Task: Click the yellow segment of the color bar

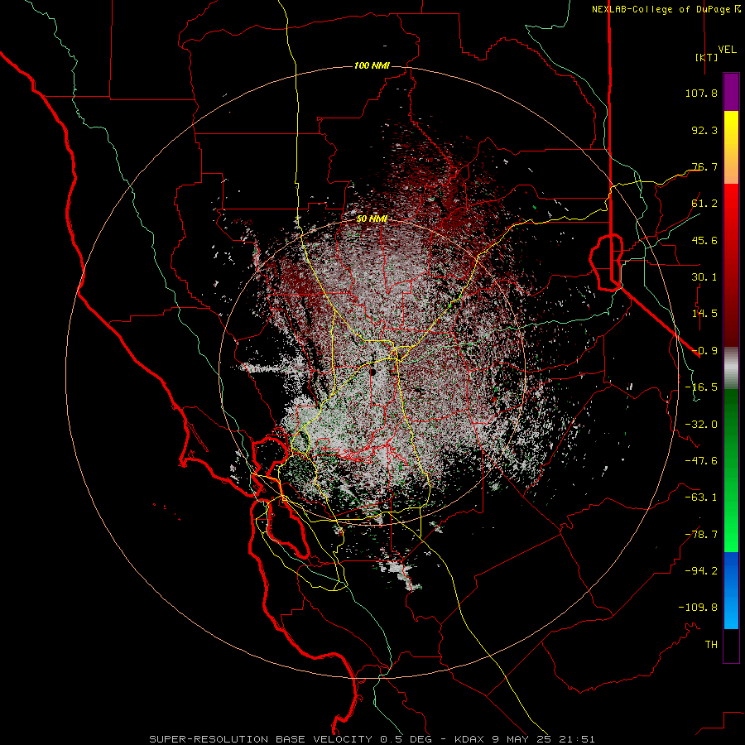Action: coord(731,147)
